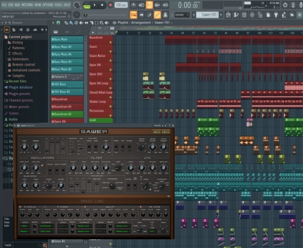Mute the Snare Noise playlist track
This screenshot has width=303, height=248.
(x=111, y=60)
